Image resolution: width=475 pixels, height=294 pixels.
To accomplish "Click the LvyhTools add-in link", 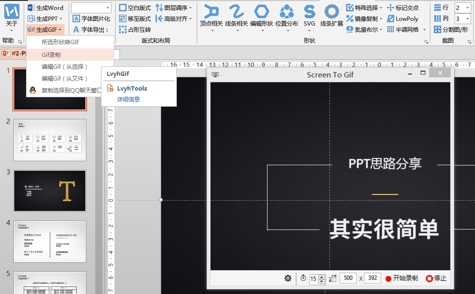I will [132, 89].
